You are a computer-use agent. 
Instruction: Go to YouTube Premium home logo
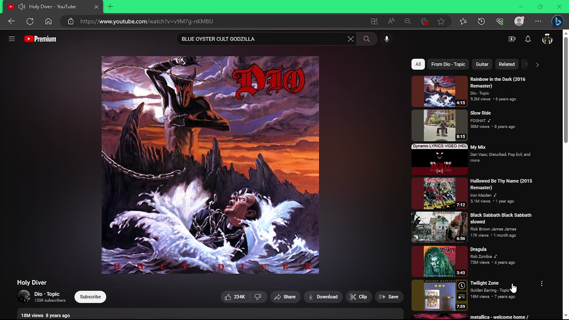pos(40,39)
